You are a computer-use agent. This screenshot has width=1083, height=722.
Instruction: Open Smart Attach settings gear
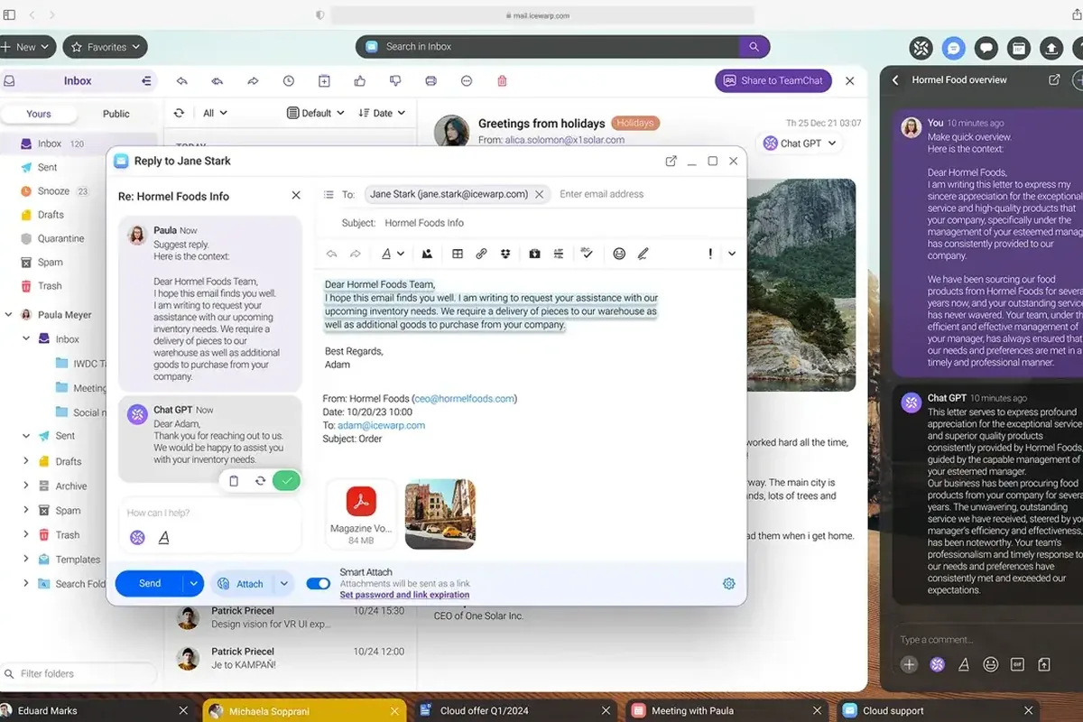(729, 584)
